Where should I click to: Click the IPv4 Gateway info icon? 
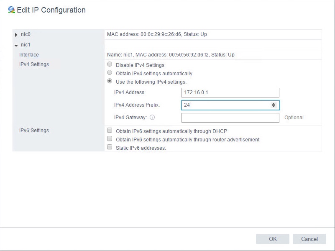pos(152,118)
